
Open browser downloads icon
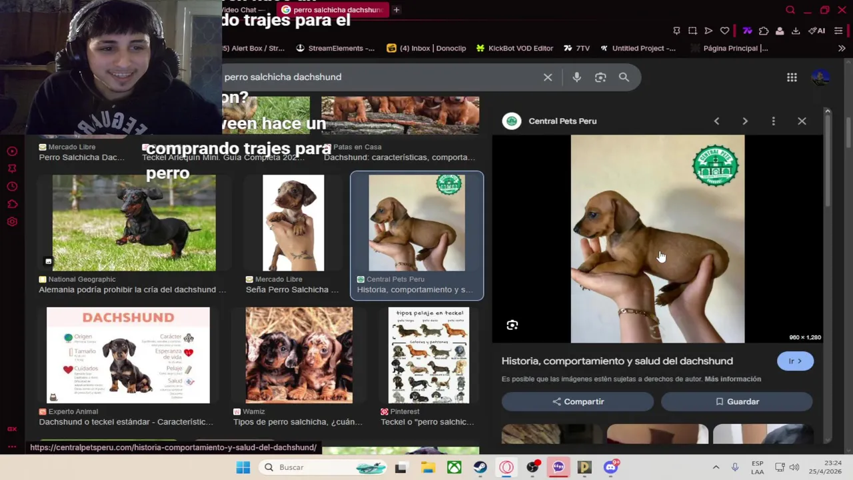click(795, 31)
